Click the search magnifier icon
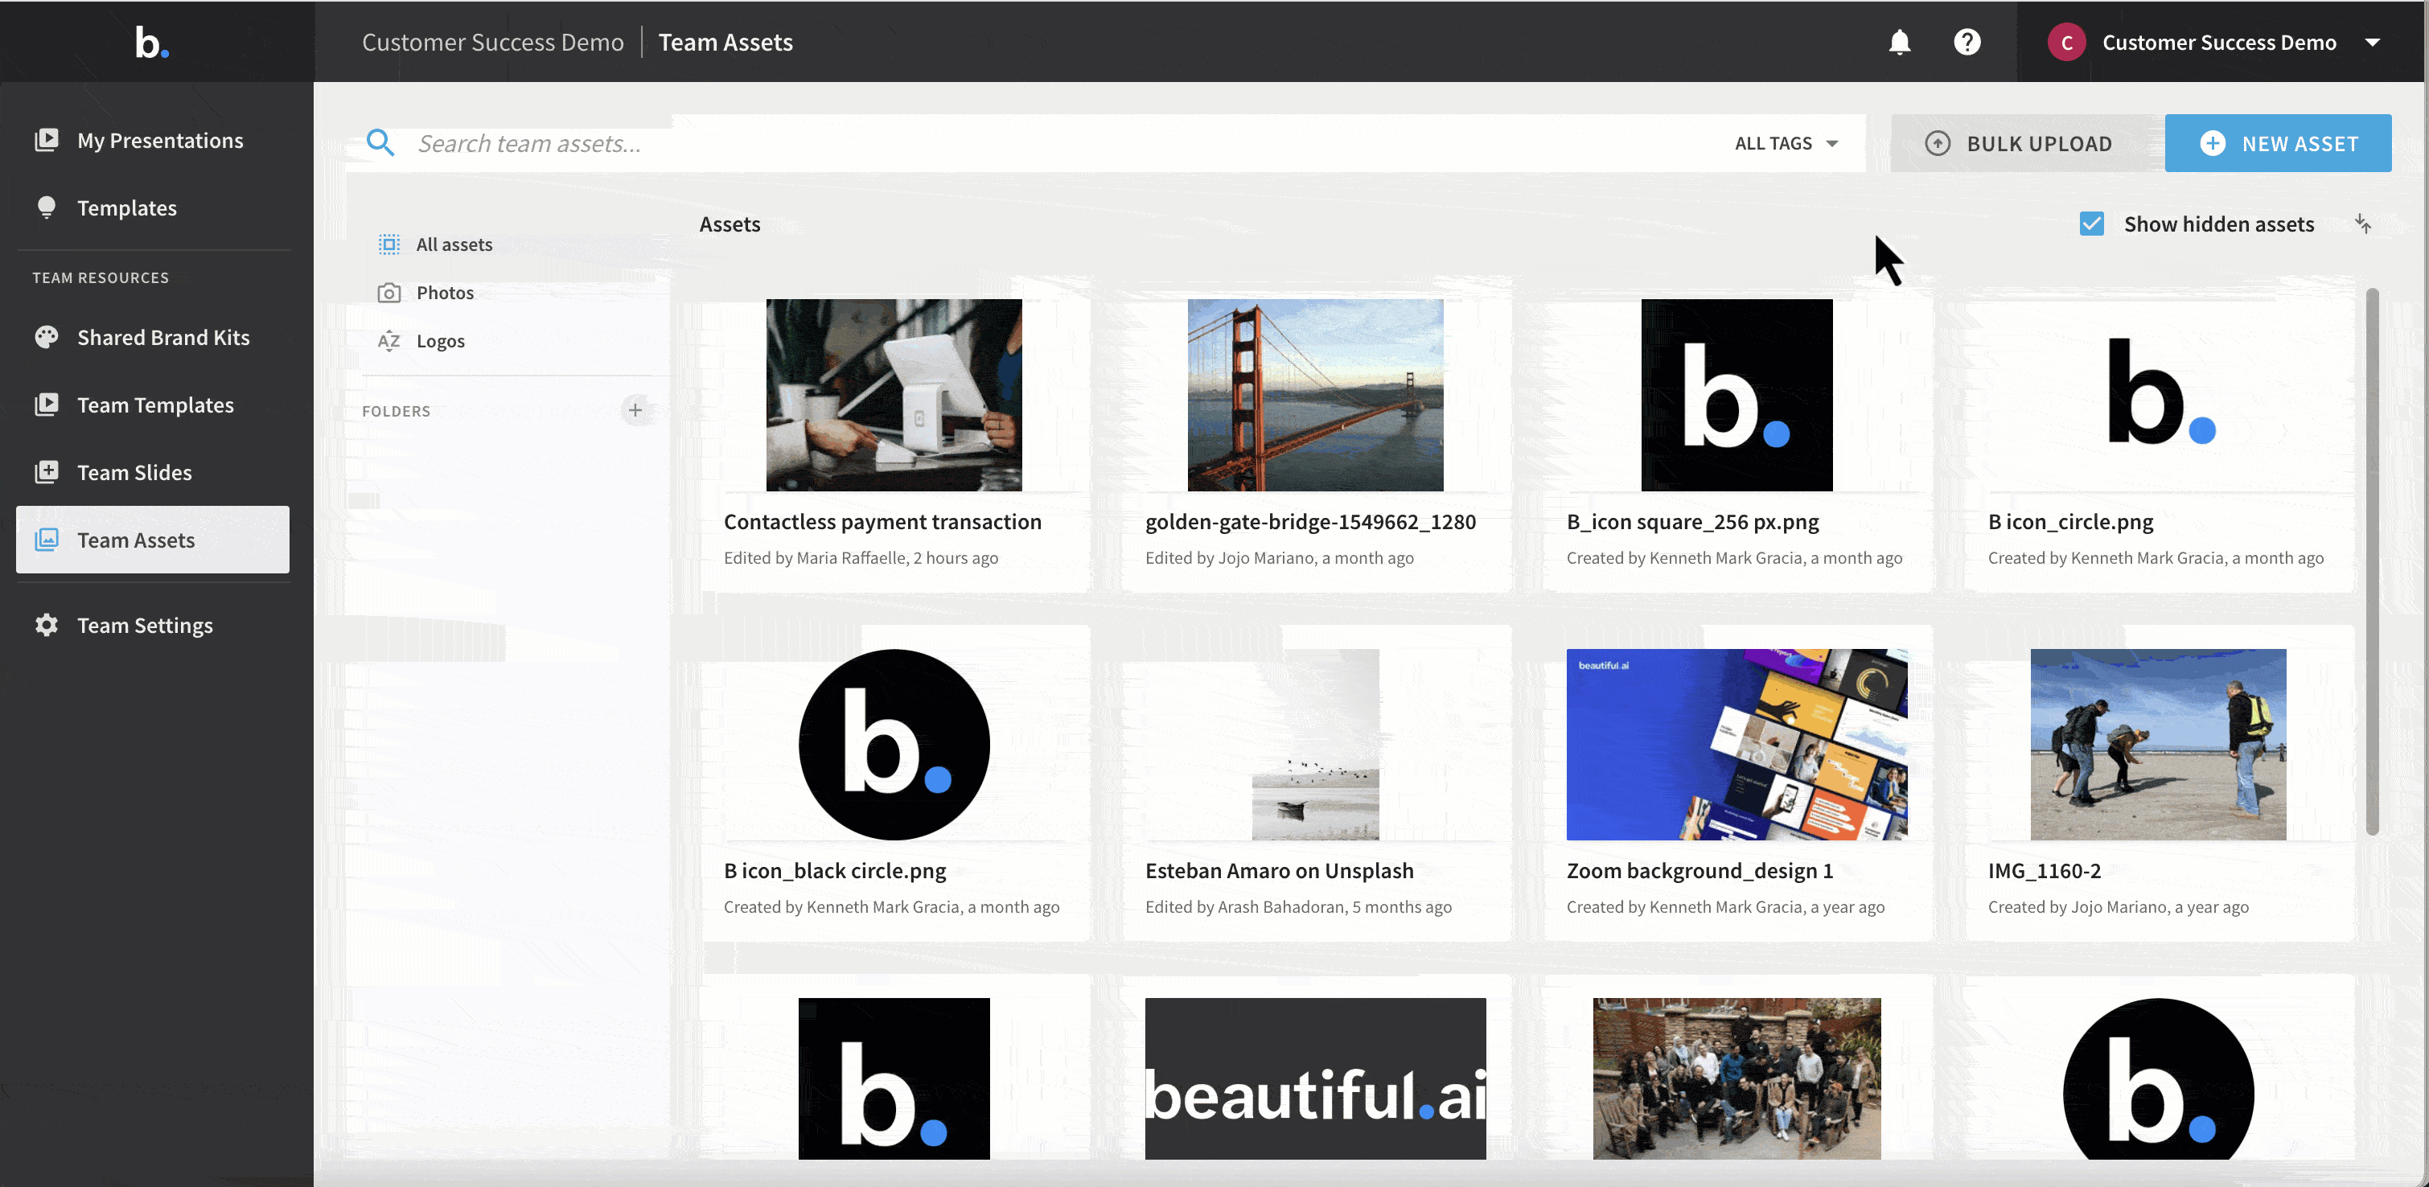The width and height of the screenshot is (2429, 1187). 380,143
